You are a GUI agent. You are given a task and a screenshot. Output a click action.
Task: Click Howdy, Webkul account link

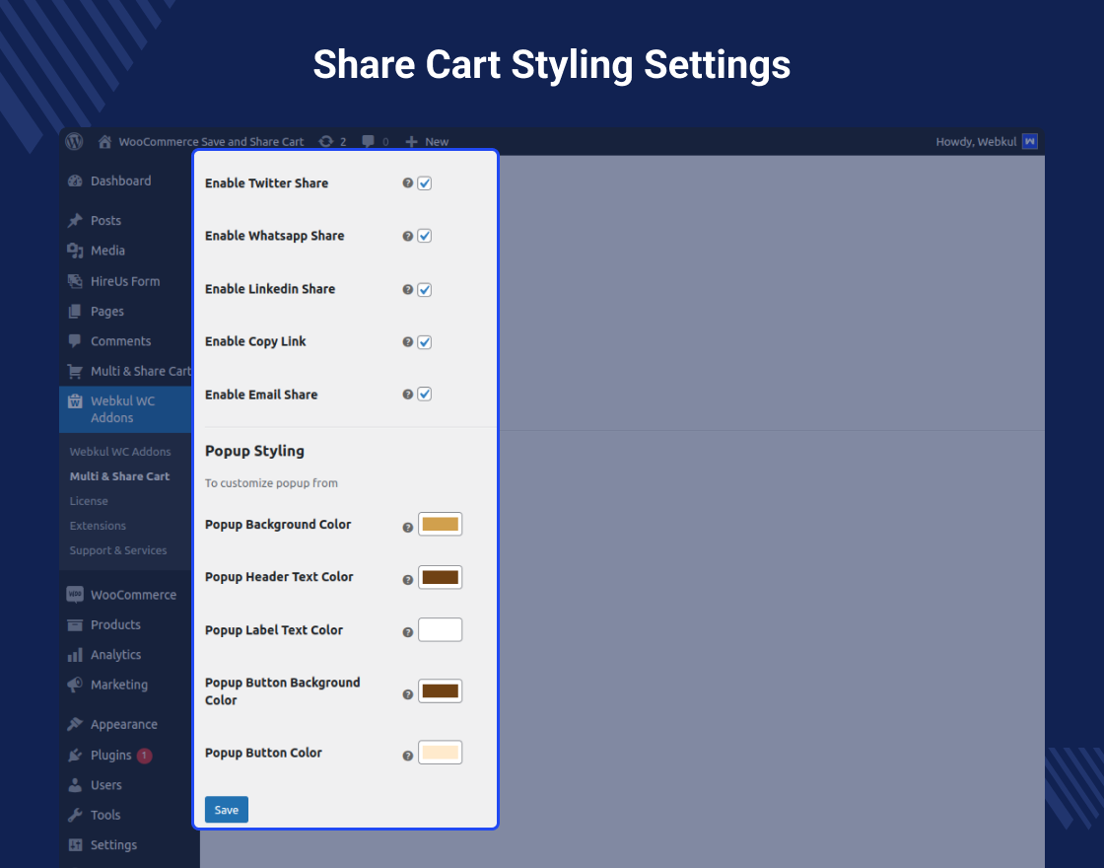[x=976, y=142]
